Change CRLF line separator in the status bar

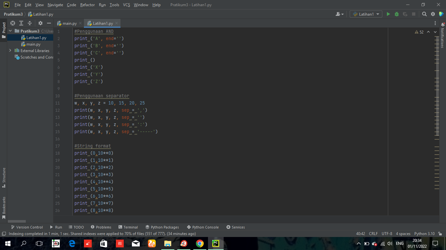coord(373,234)
